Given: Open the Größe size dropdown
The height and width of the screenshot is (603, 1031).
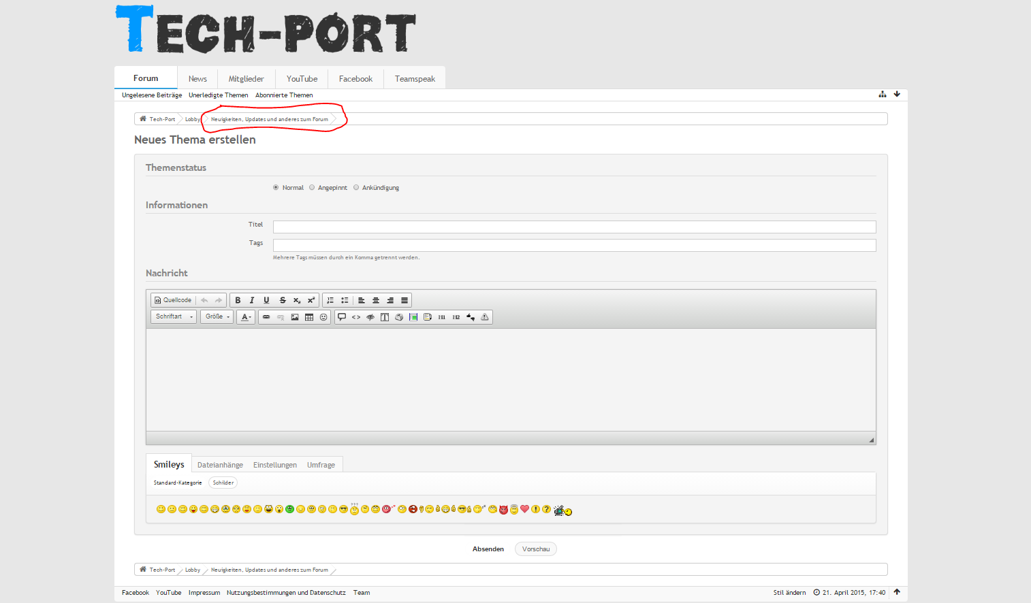Looking at the screenshot, I should tap(217, 317).
